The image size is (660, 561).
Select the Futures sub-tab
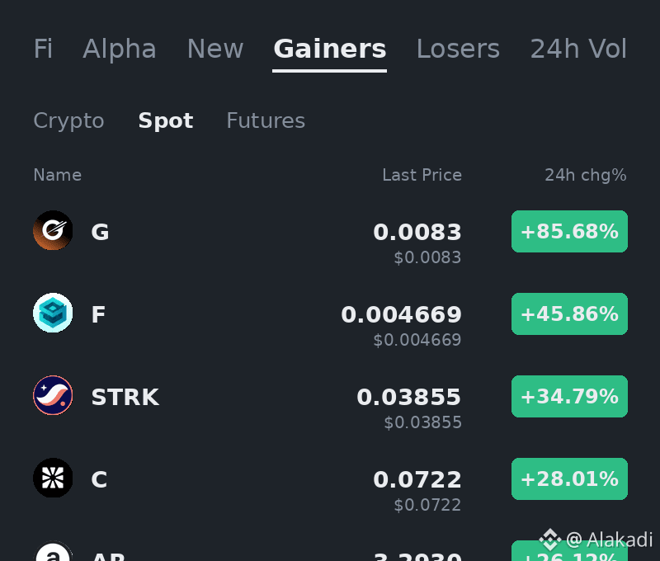(266, 120)
